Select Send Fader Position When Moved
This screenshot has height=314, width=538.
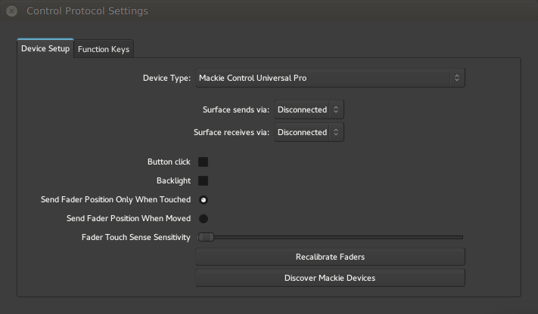204,219
